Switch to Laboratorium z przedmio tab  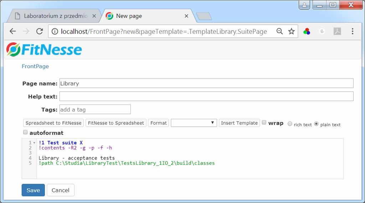55,16
